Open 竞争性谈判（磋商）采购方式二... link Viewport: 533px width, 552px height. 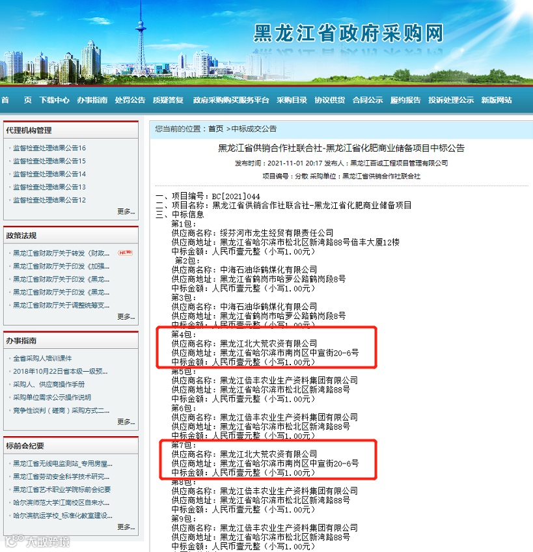[61, 411]
